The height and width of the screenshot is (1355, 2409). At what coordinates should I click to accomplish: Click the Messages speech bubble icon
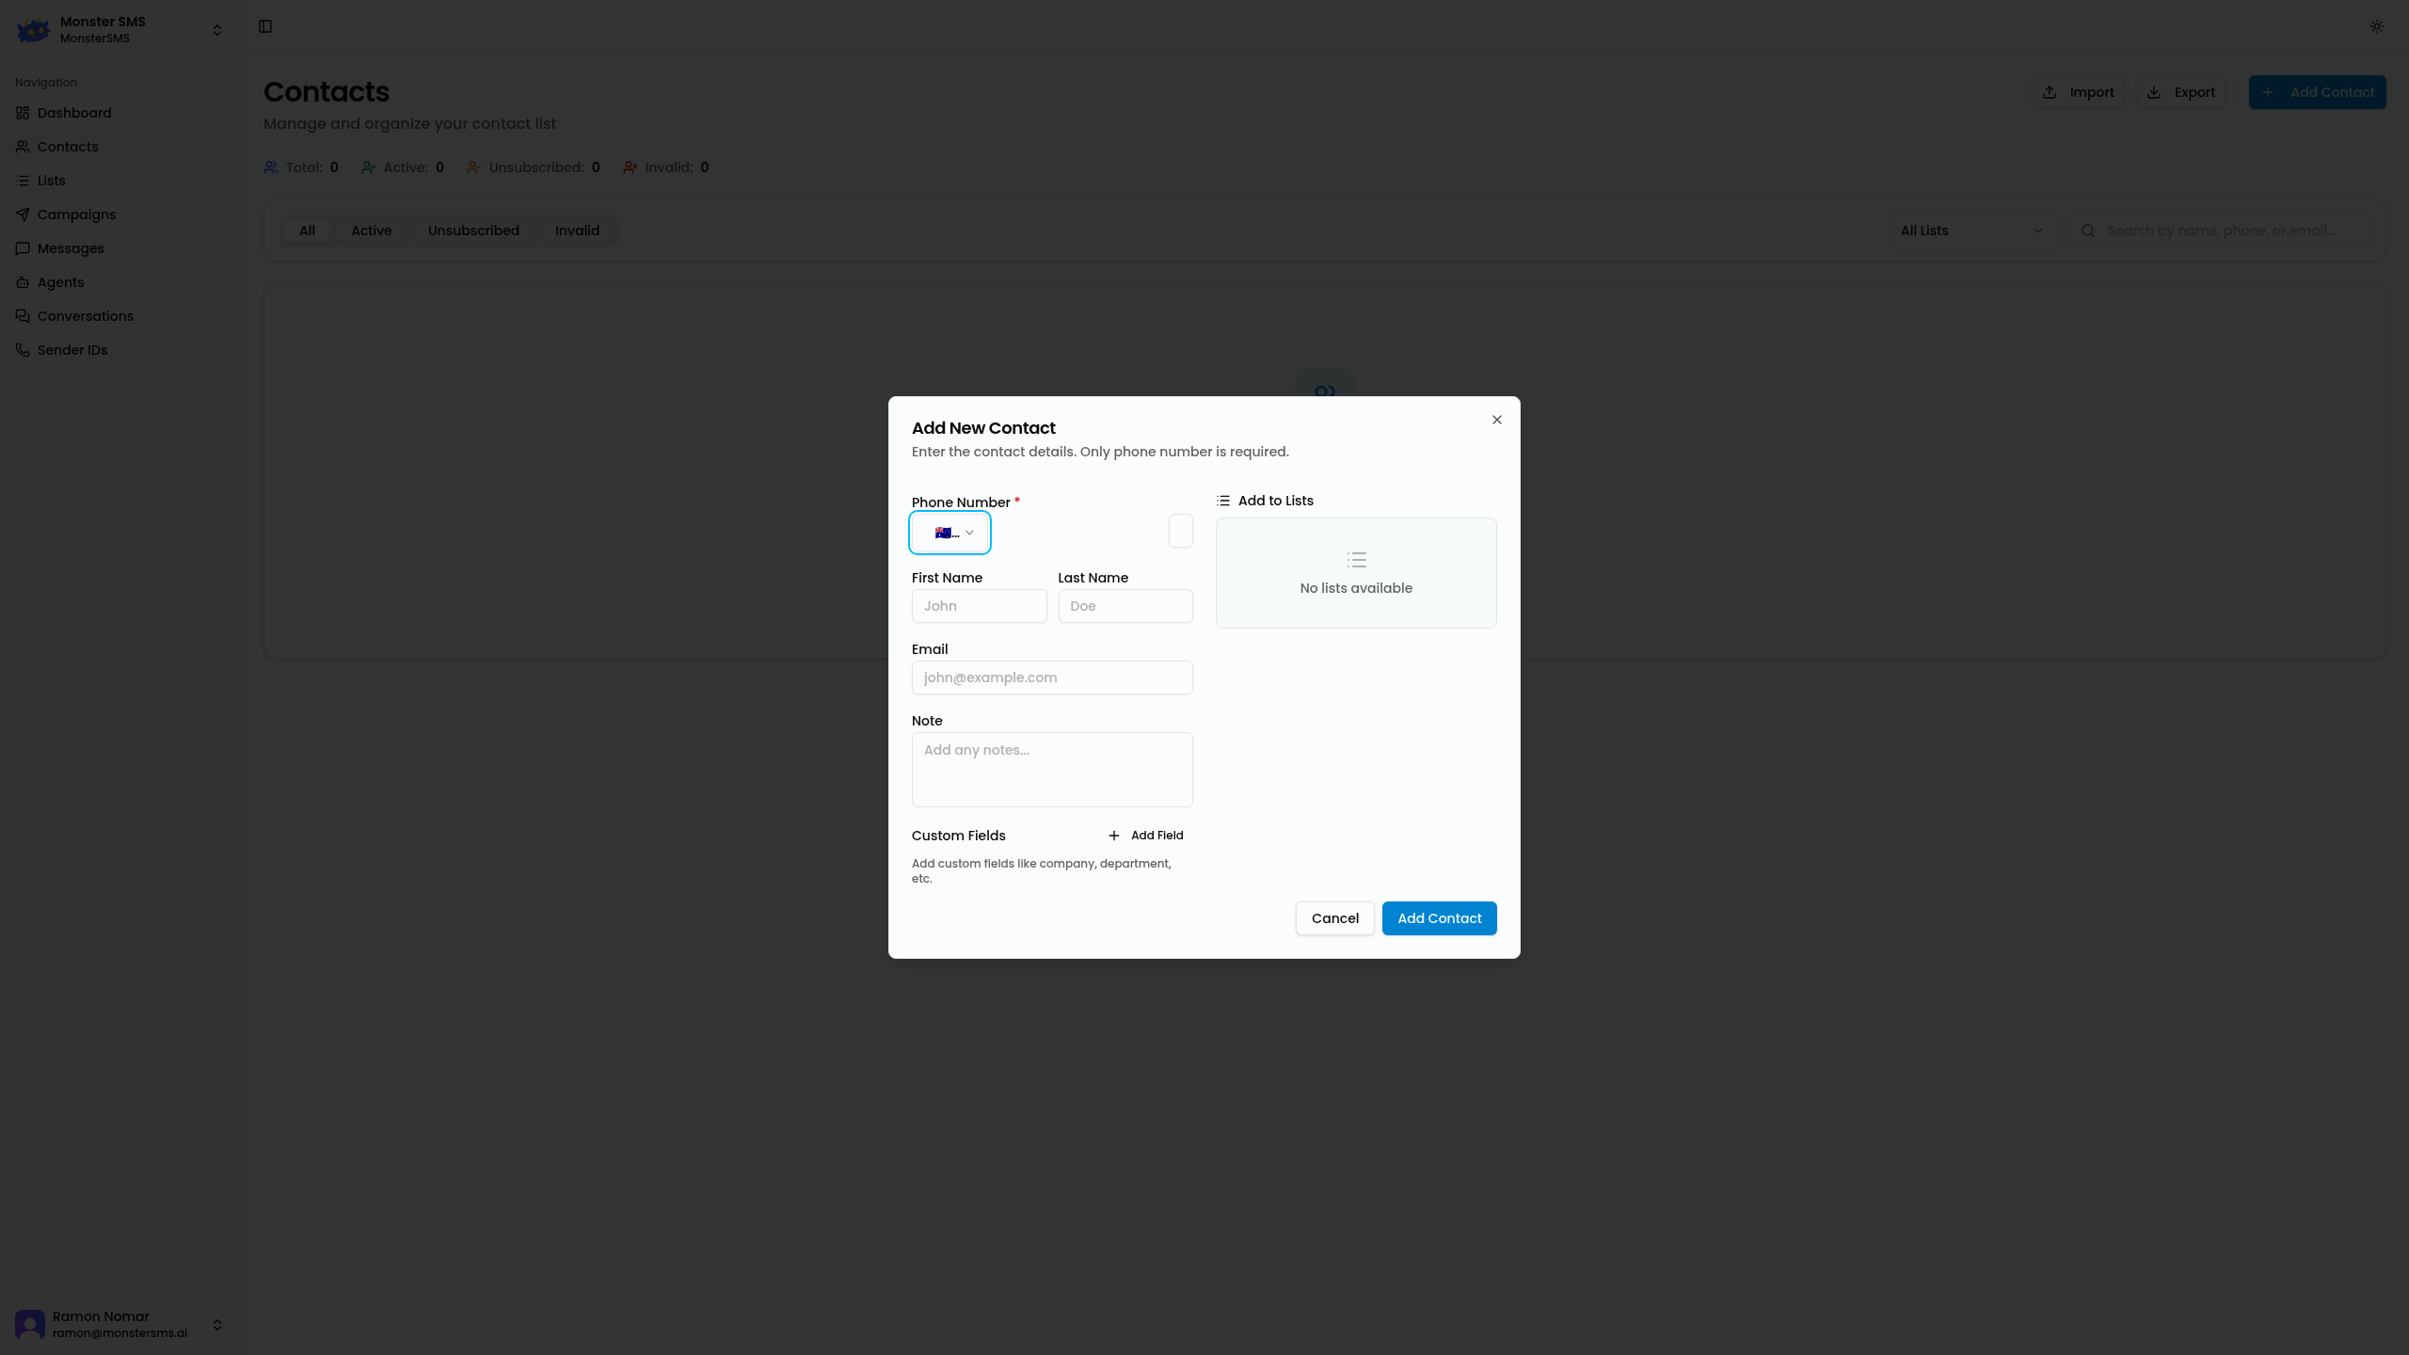click(x=23, y=248)
